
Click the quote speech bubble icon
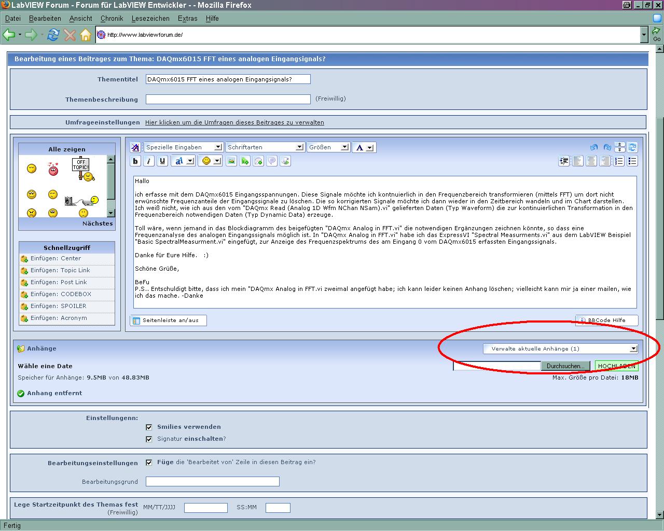click(272, 161)
